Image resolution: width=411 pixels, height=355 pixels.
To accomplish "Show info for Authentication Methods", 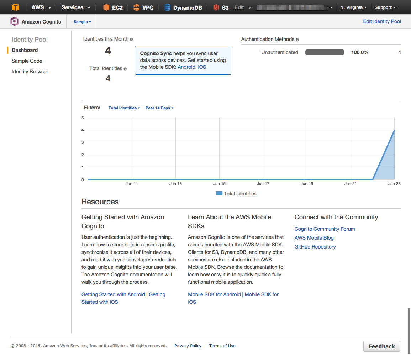I will (297, 40).
